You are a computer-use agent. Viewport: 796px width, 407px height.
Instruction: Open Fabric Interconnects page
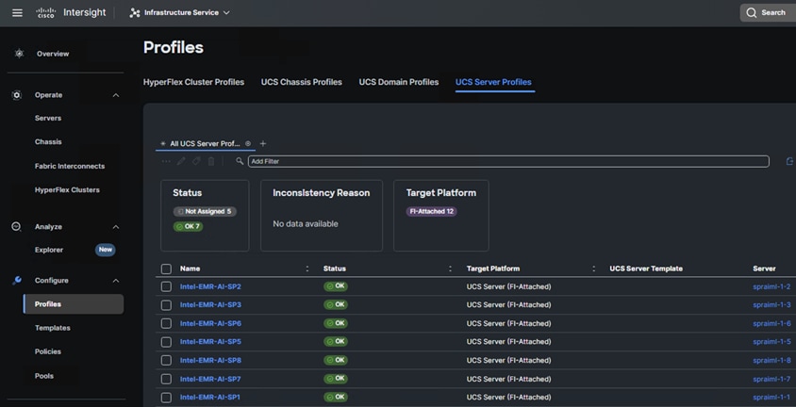click(x=70, y=166)
